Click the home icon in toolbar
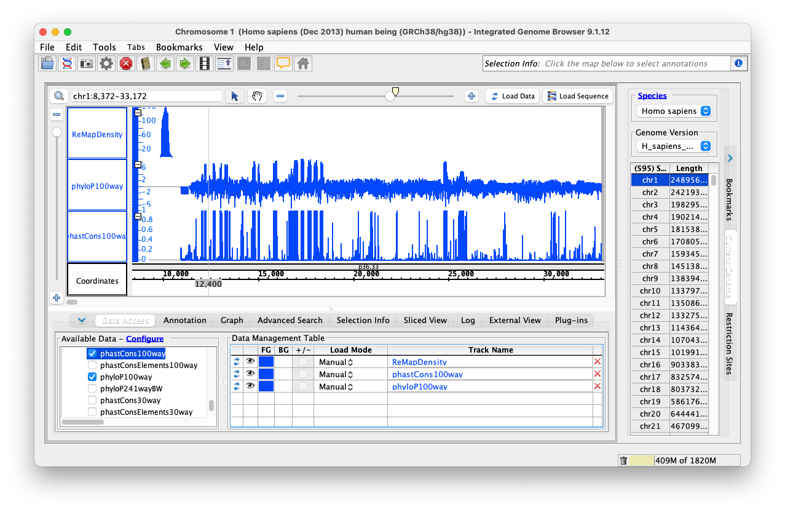785x512 pixels. [302, 63]
